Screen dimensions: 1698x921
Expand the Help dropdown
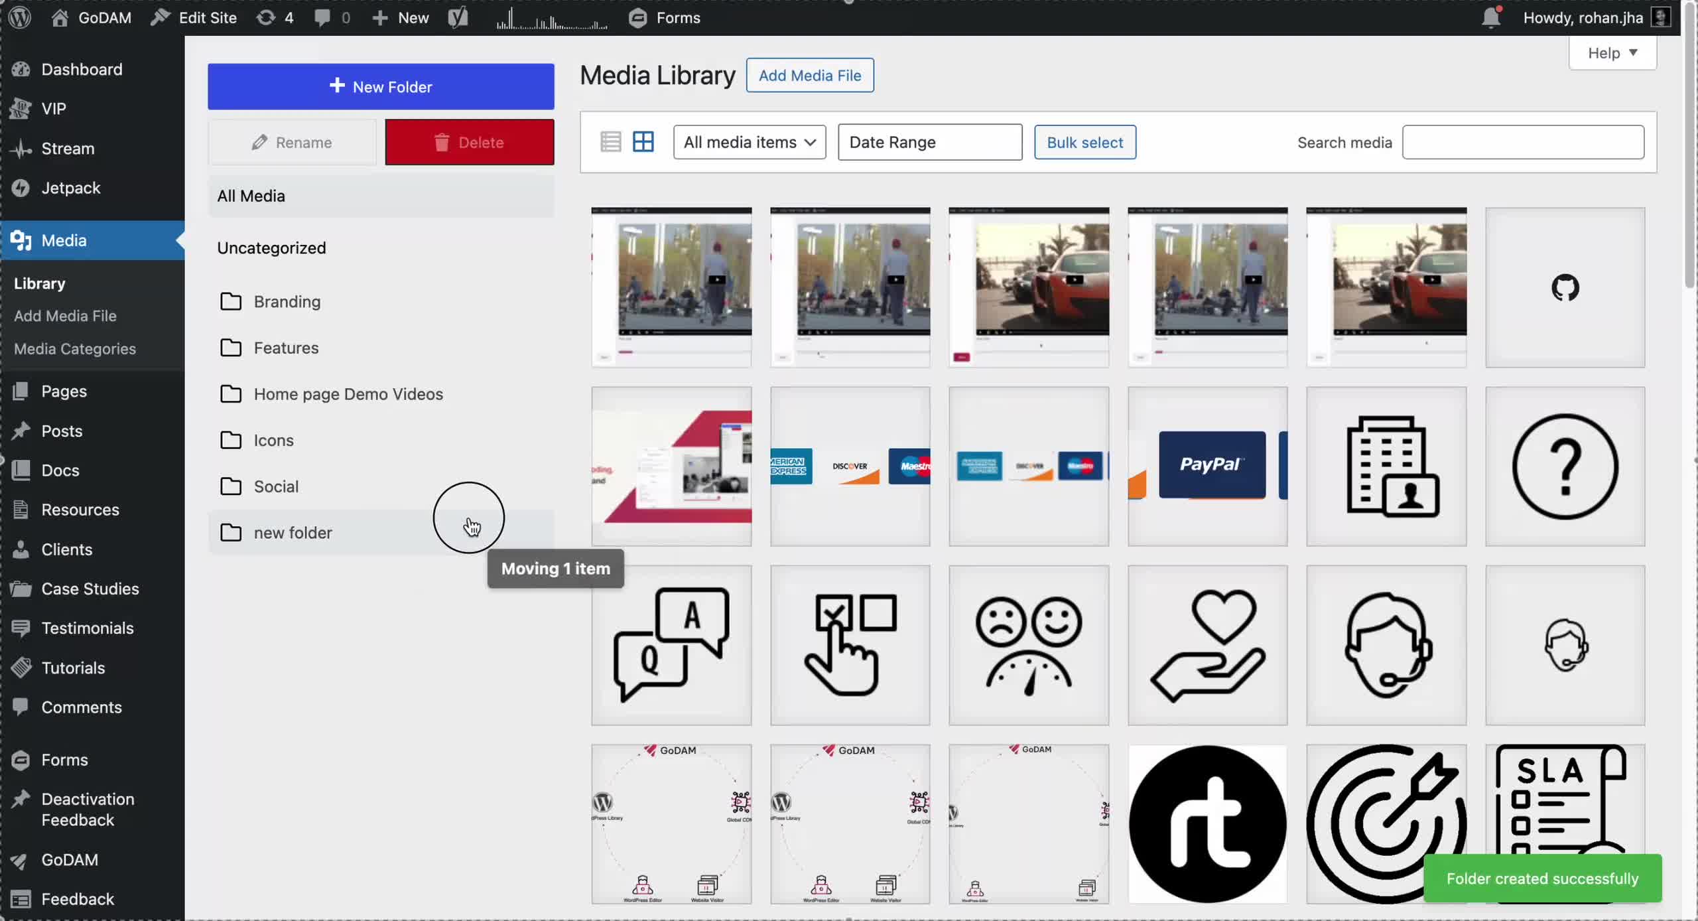(x=1612, y=53)
